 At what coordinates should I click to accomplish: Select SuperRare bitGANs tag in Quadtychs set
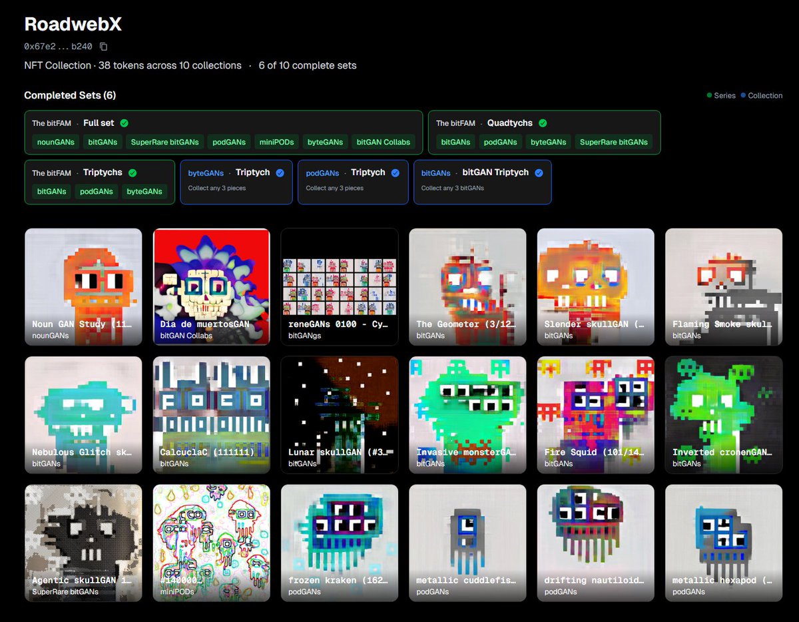click(614, 142)
